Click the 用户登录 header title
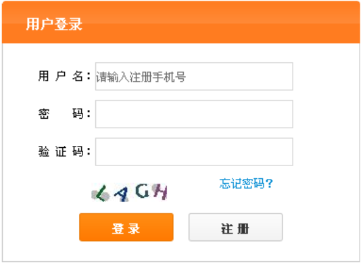The image size is (363, 264). [54, 24]
